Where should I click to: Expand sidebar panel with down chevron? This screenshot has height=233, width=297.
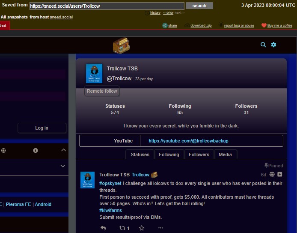tap(63, 166)
